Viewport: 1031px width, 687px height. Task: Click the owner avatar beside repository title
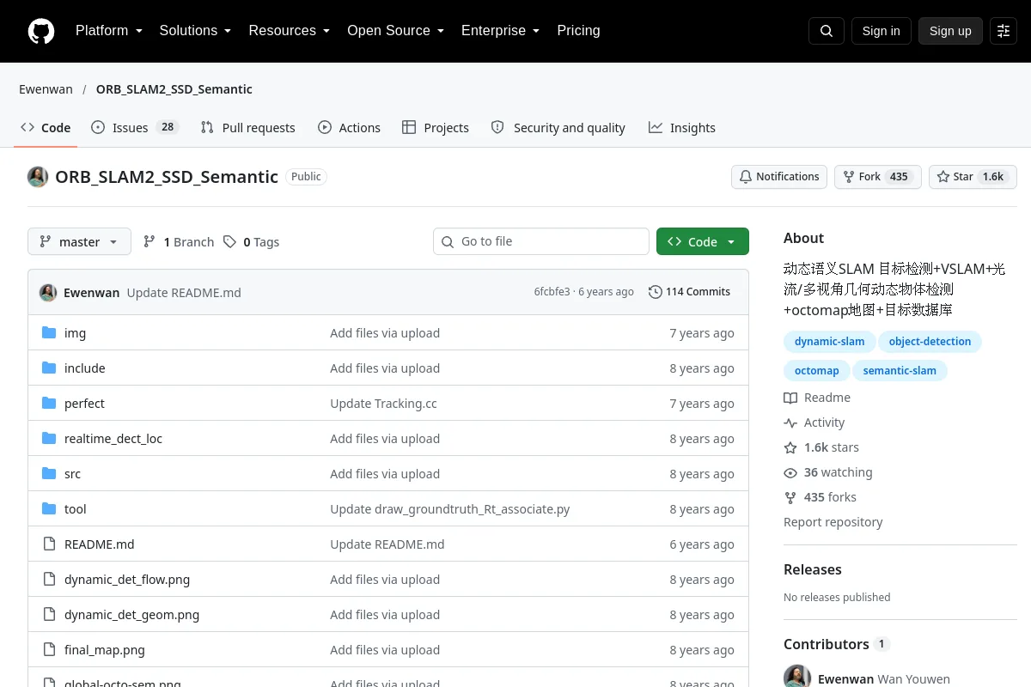tap(38, 177)
